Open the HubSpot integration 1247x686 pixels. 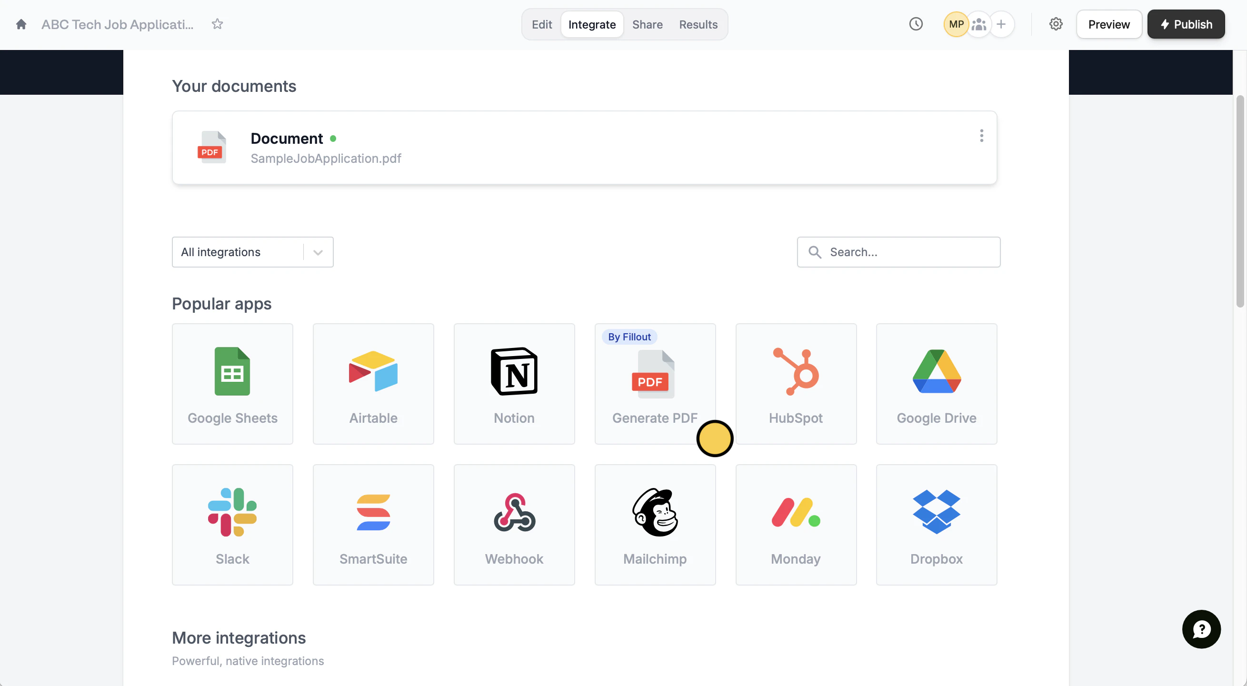point(796,383)
